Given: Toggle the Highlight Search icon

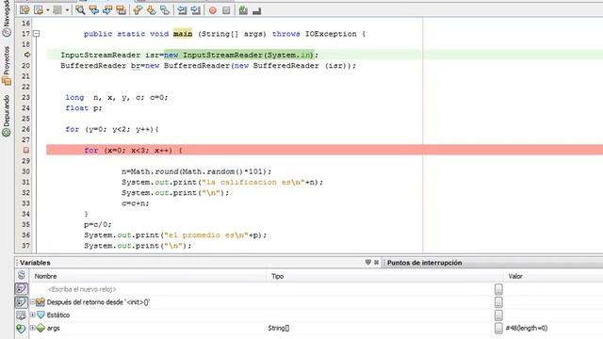Looking at the screenshot, I should pos(121,10).
